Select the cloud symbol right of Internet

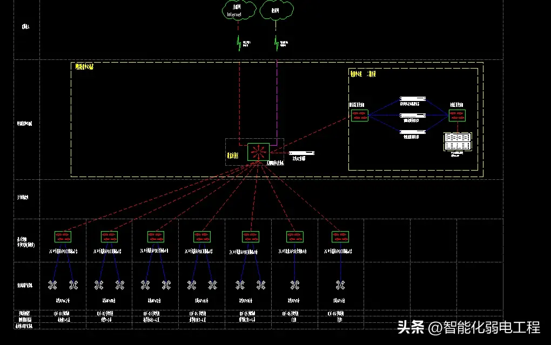point(277,10)
